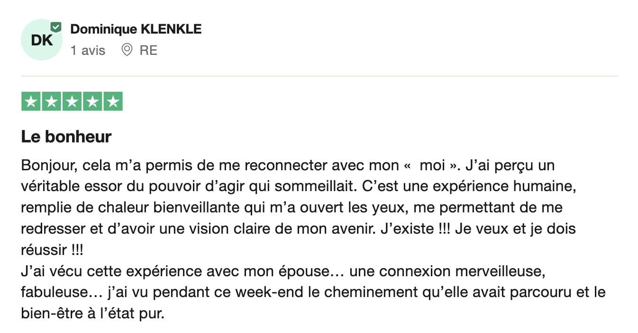Select the third rating star
The width and height of the screenshot is (638, 333).
72,102
